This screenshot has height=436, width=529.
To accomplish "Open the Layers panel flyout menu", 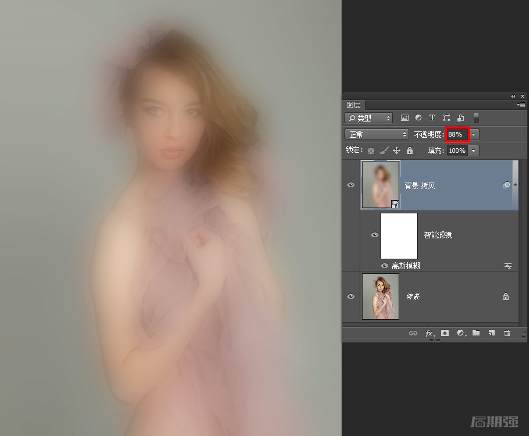I will [520, 105].
